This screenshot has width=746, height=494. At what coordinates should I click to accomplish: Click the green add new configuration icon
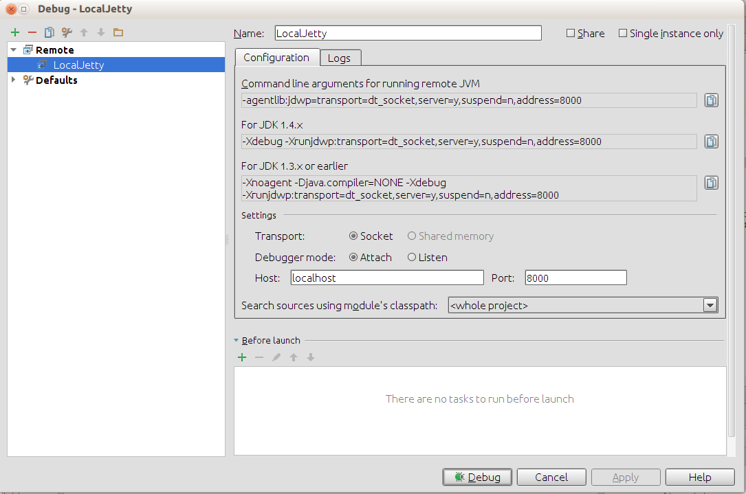point(15,32)
